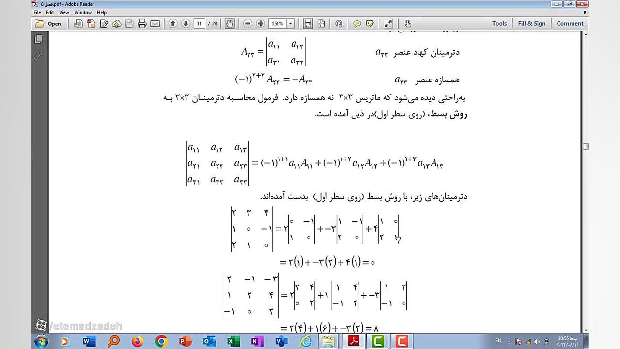Go to next page with down arrow
Screen dimensions: 620x349
click(x=186, y=23)
